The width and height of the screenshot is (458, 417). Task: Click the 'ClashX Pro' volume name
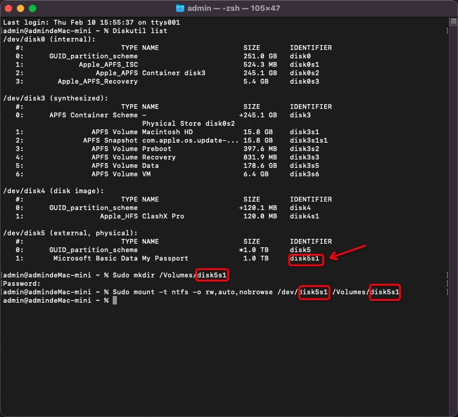tap(163, 217)
